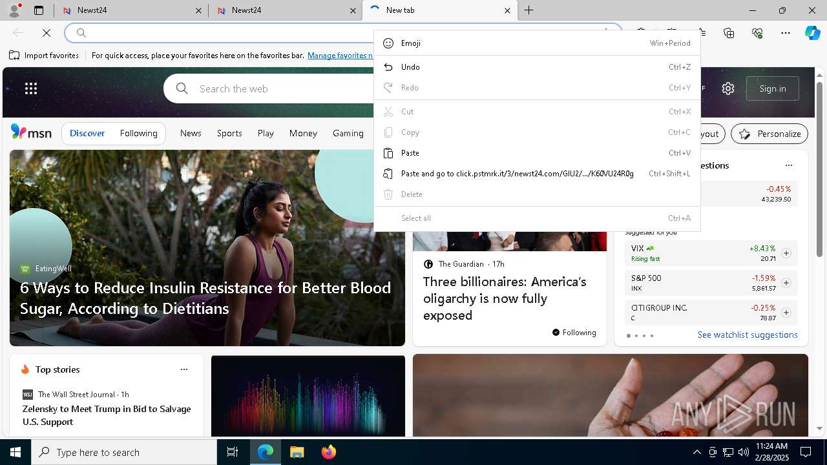This screenshot has height=465, width=827.
Task: Select Undo in the context menu
Action: [x=537, y=67]
